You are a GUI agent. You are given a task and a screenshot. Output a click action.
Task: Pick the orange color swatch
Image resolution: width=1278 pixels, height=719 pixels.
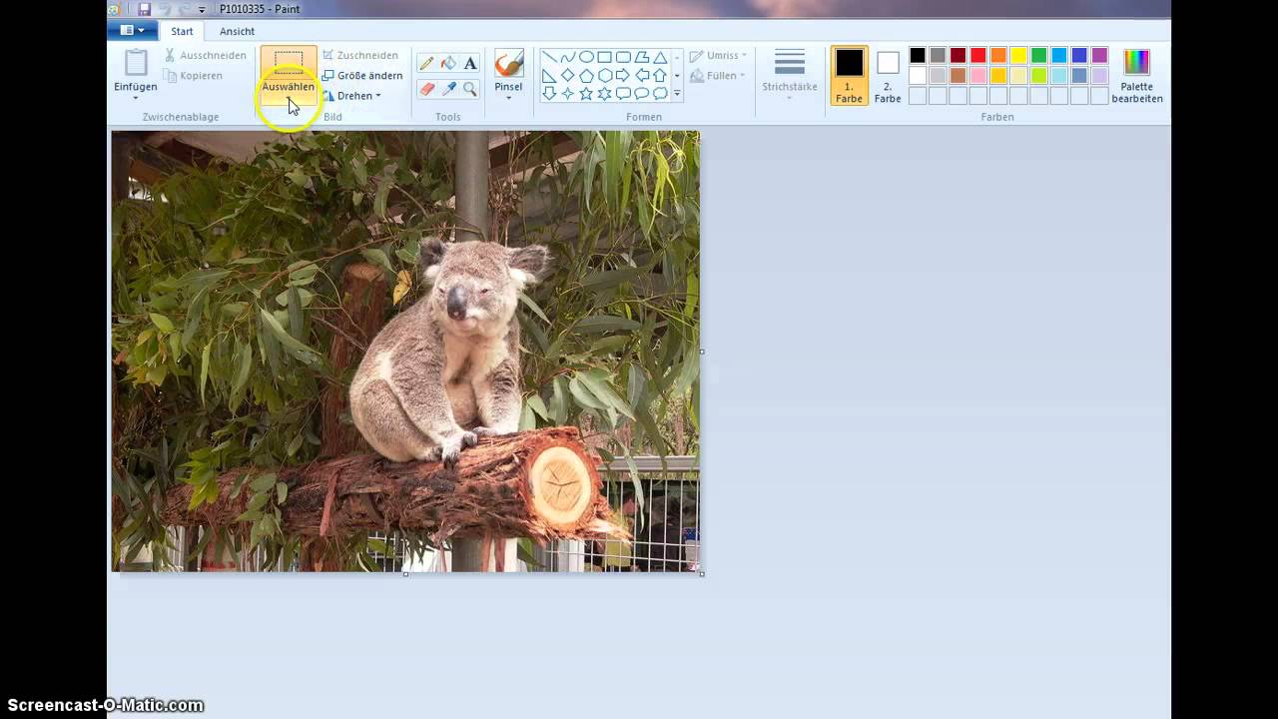tap(998, 55)
